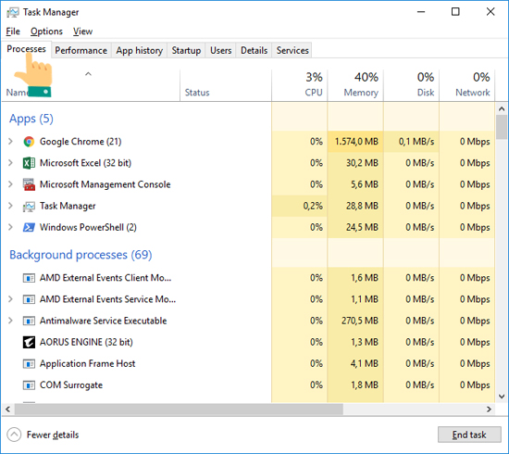Switch to the Startup tab
This screenshot has width=509, height=454.
(186, 50)
